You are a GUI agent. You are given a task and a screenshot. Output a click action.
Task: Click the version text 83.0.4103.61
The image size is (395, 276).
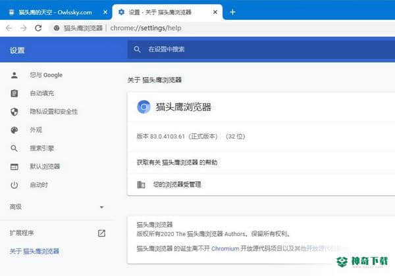point(167,136)
